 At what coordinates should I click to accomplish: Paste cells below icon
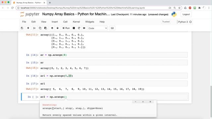tap(46, 28)
